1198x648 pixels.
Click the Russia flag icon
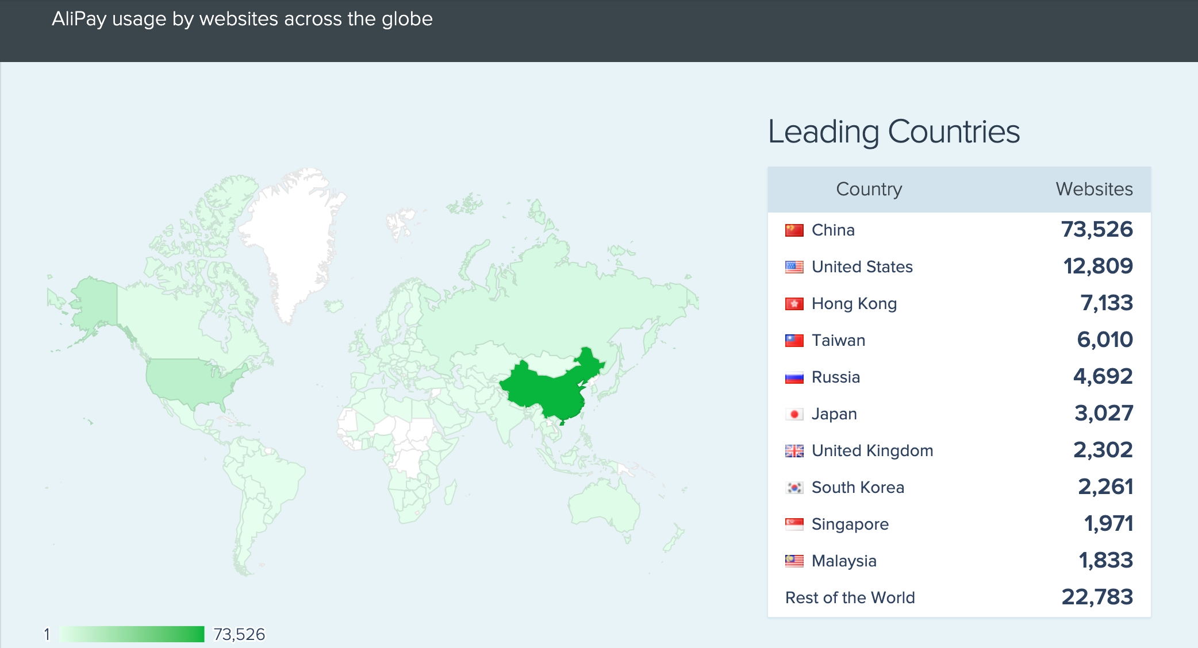(794, 377)
